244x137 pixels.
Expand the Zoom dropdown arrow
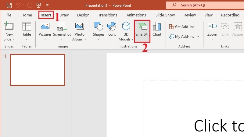click(x=212, y=39)
